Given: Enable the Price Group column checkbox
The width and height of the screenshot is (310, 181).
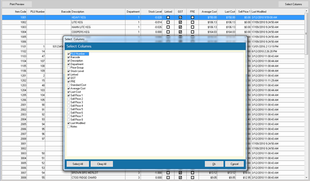Looking at the screenshot, I should [x=68, y=68].
